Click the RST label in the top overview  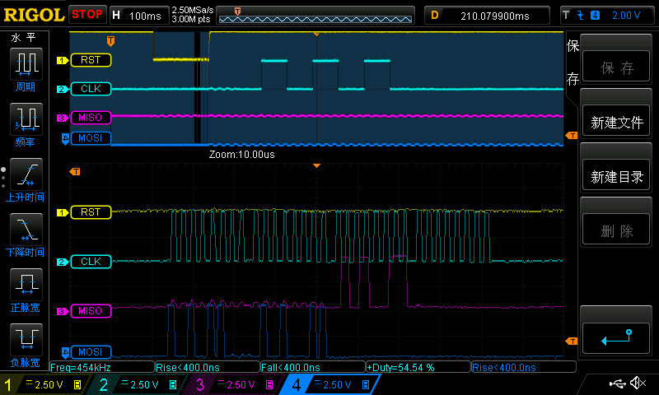[91, 60]
